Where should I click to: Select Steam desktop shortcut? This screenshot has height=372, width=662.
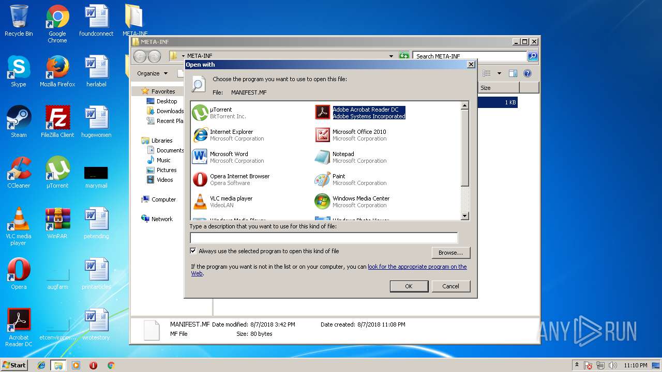point(19,122)
